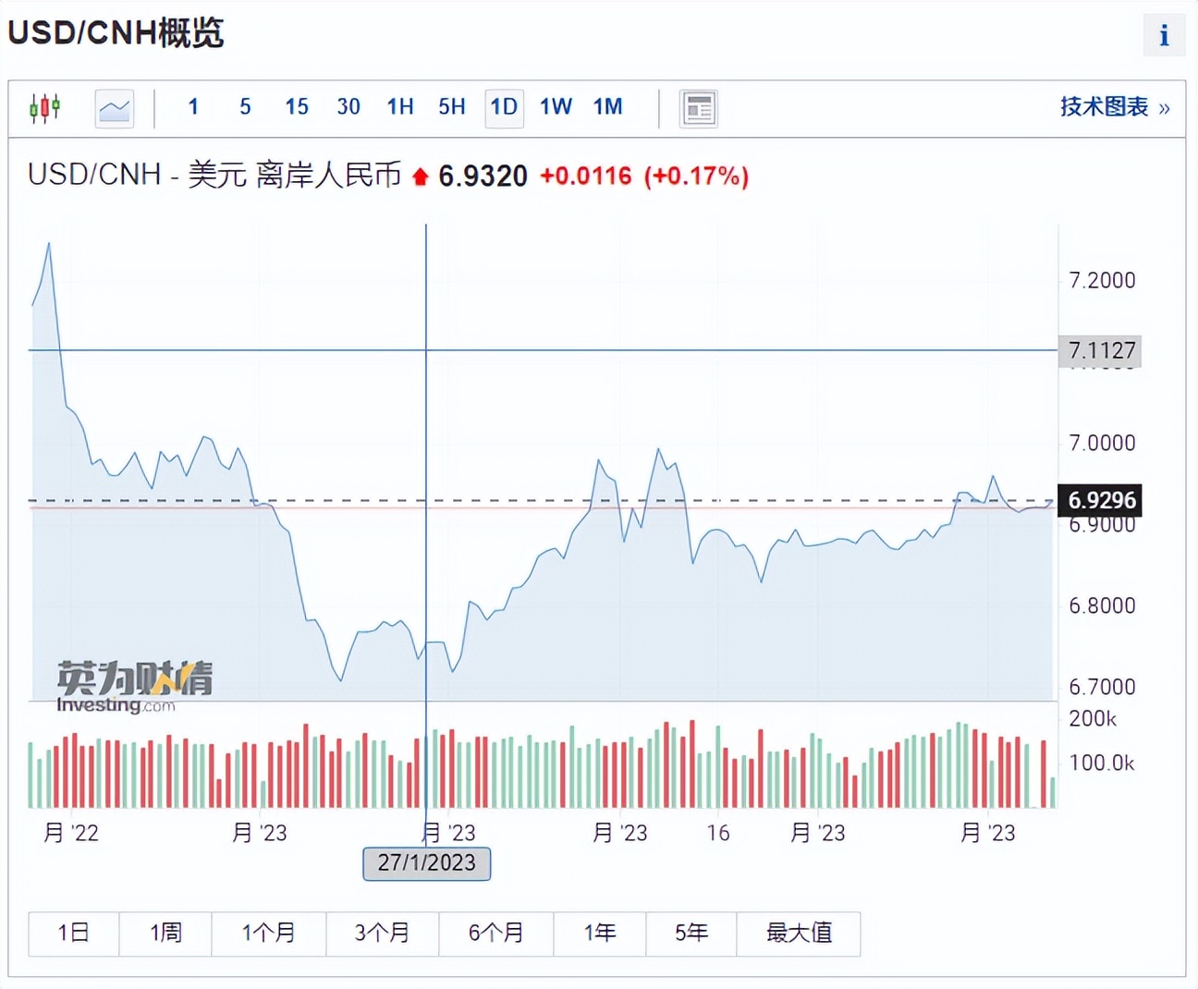Open the 技术图表 link
Screen dimensions: 1198x989
tap(1103, 107)
